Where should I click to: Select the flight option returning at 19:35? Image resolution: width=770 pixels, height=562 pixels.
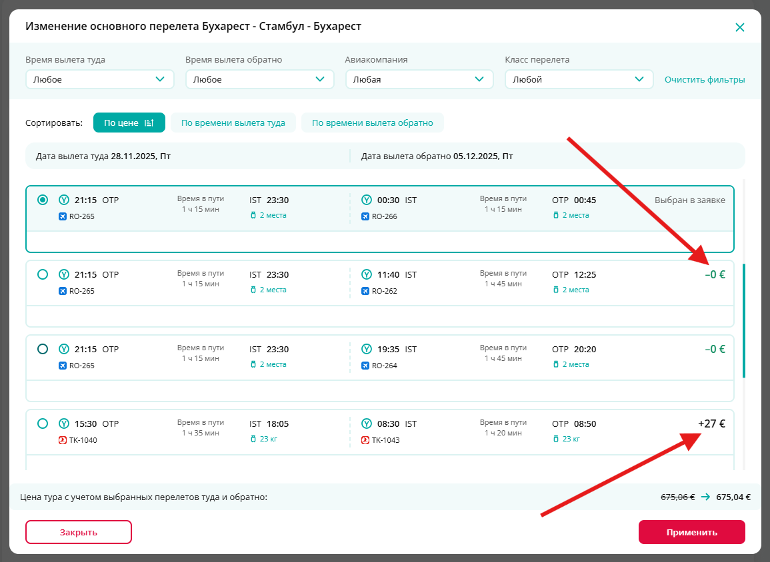(43, 349)
